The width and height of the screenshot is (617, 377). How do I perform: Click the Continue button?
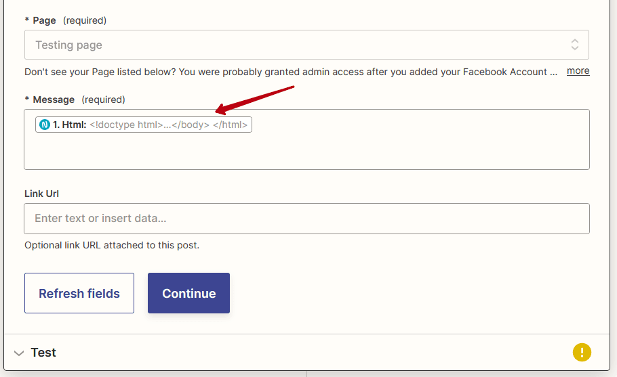pos(189,293)
